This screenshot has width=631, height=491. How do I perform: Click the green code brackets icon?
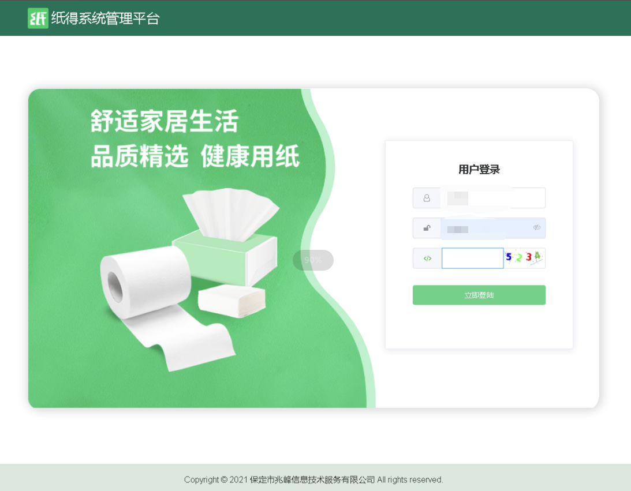[x=427, y=258]
